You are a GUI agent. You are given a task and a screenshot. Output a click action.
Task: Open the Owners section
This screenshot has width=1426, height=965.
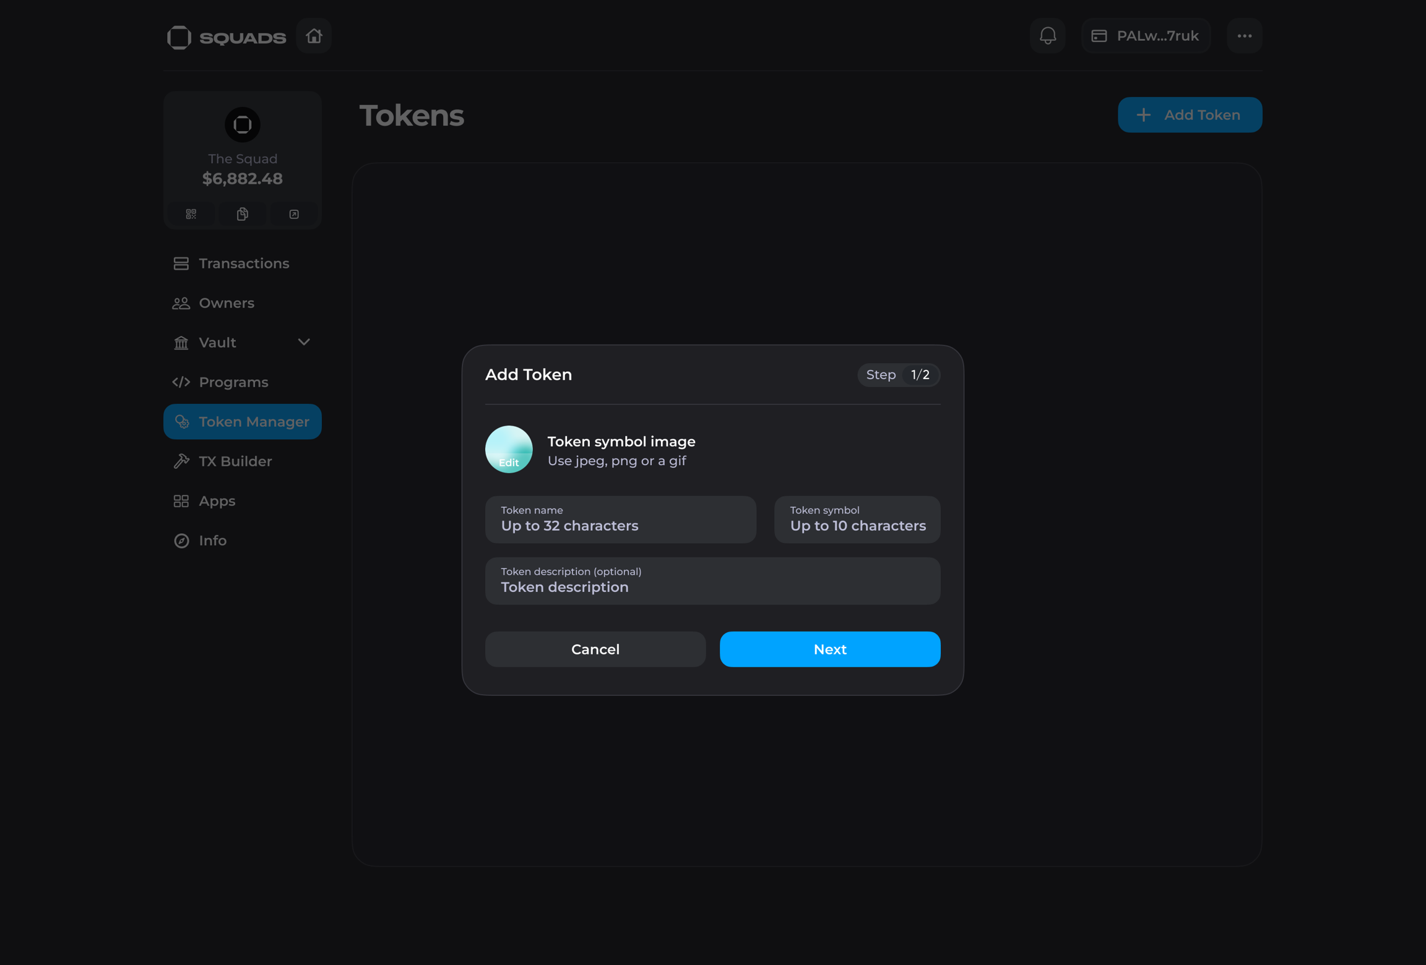(226, 303)
